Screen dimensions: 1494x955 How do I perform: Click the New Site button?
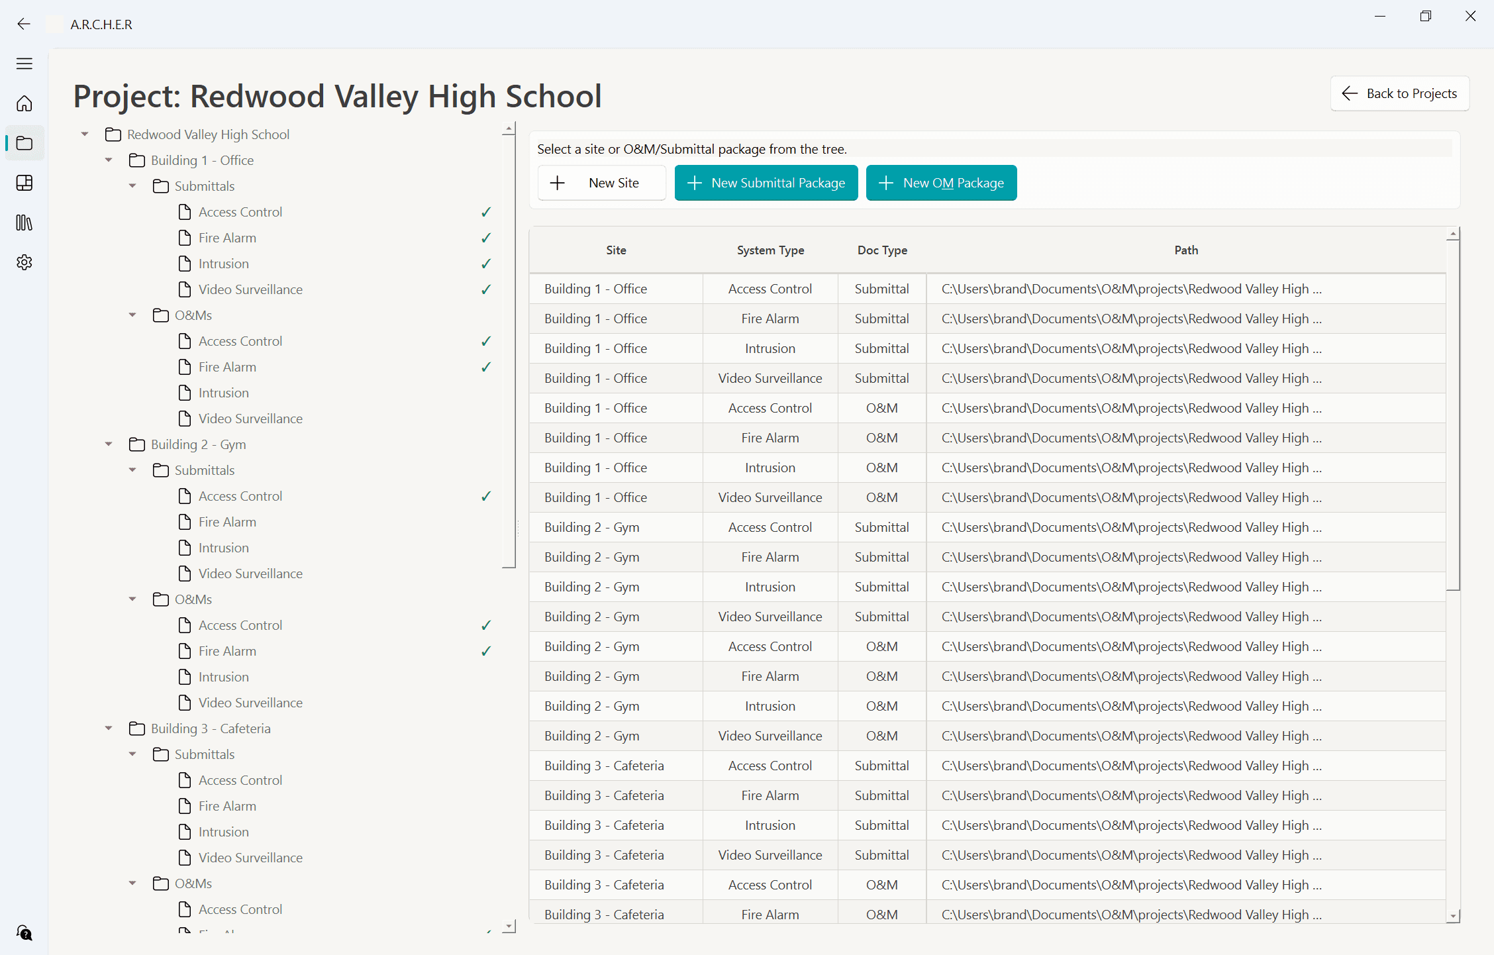[601, 183]
